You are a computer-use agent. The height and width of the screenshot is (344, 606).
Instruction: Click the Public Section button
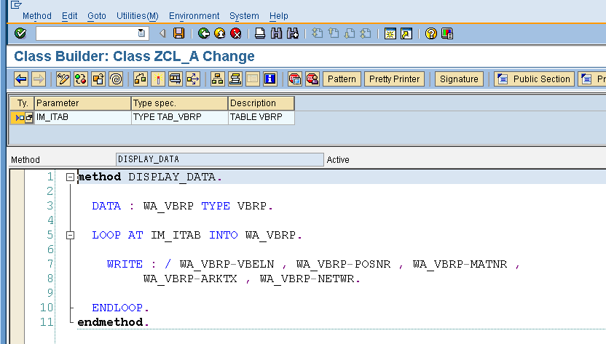point(535,79)
